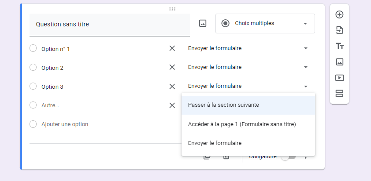Select Envoyer le formulaire in open menu
The image size is (371, 181).
coord(248,143)
